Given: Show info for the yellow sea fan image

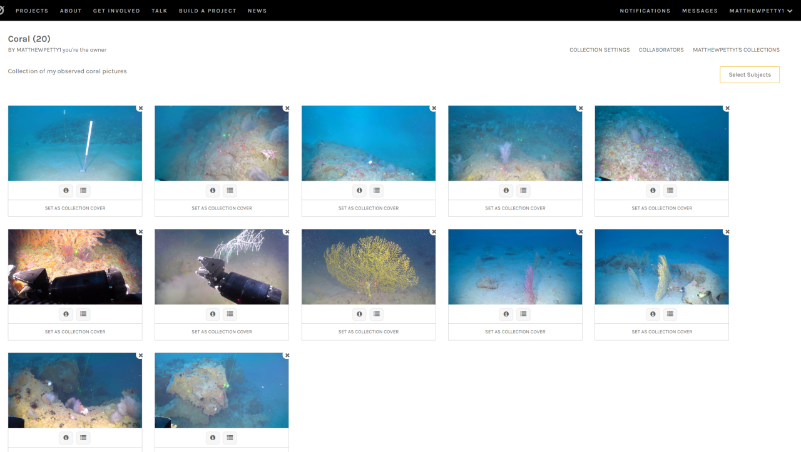Looking at the screenshot, I should [x=359, y=314].
